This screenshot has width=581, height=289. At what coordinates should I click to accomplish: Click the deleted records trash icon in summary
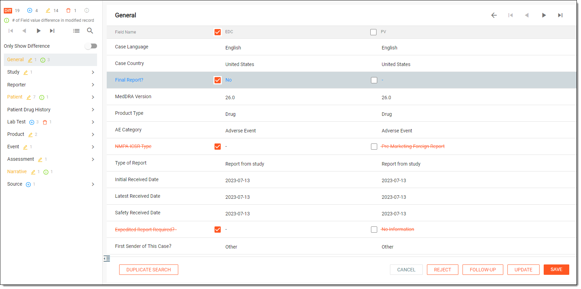68,10
